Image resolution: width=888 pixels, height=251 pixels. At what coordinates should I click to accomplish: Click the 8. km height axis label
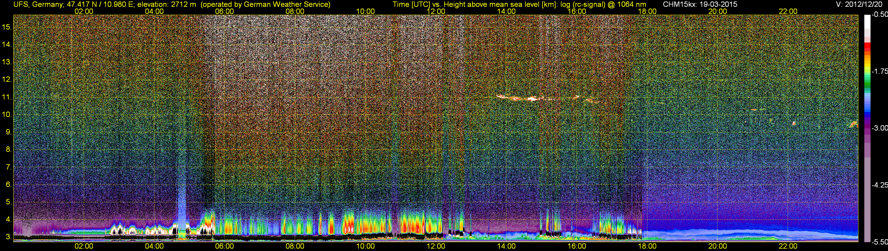tap(8, 150)
